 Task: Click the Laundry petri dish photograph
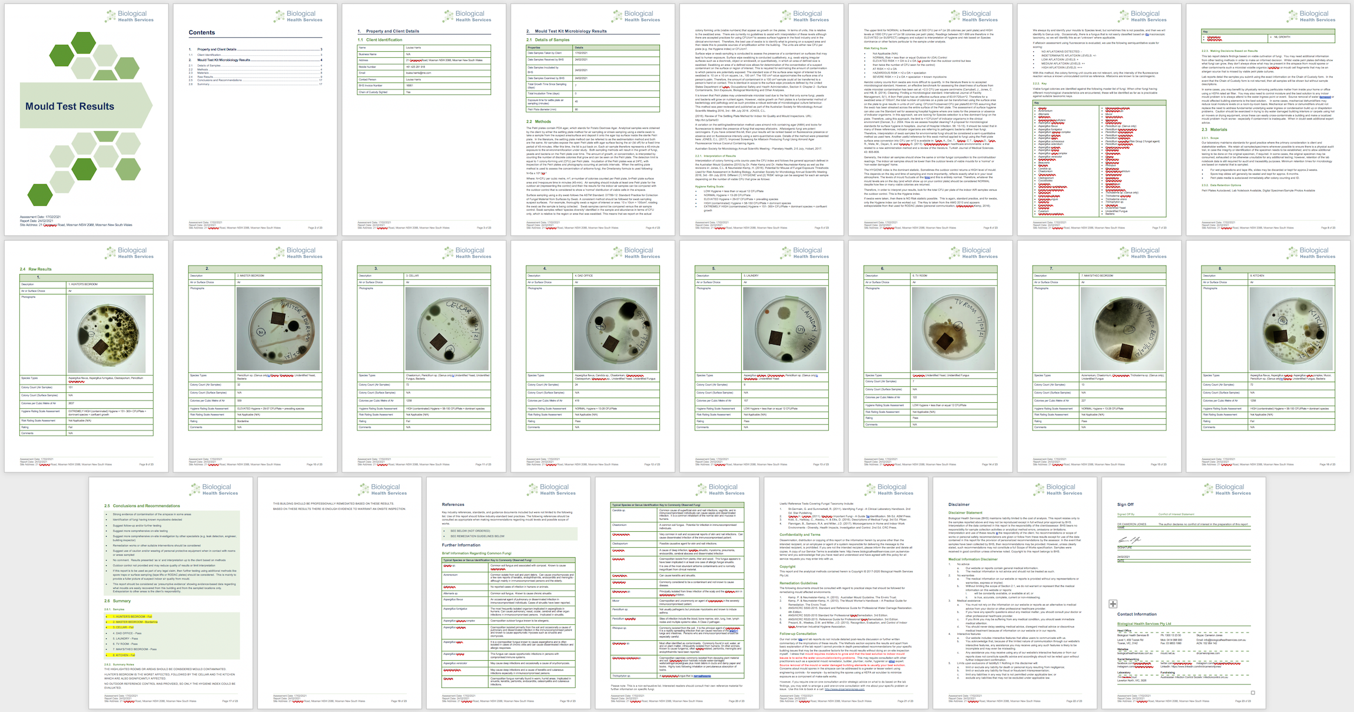click(x=786, y=329)
